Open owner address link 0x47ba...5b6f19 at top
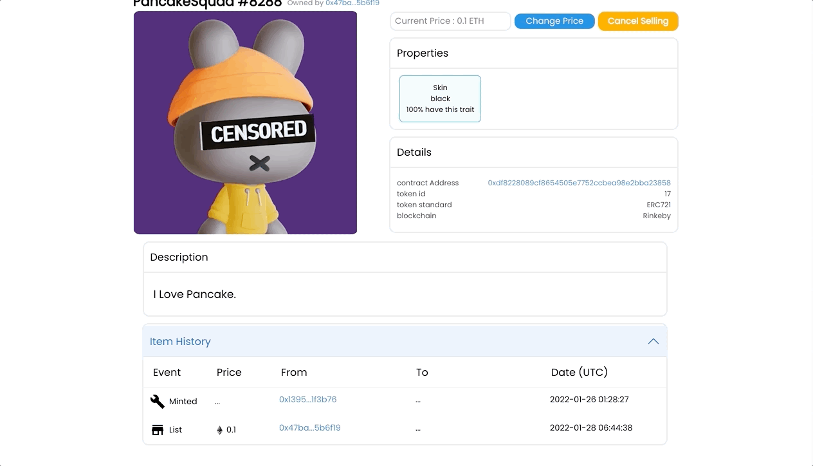The image size is (813, 466). coord(352,3)
